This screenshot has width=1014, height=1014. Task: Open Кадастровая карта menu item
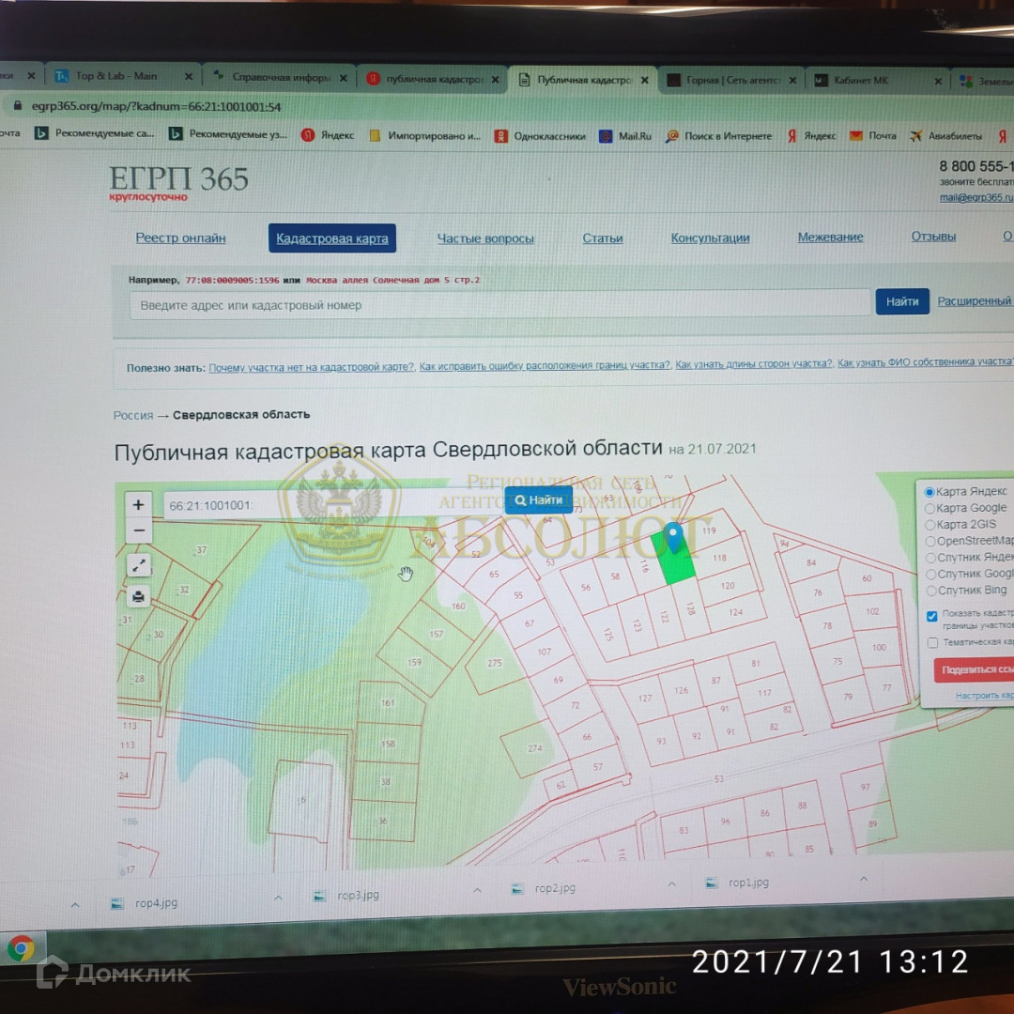[x=332, y=238]
